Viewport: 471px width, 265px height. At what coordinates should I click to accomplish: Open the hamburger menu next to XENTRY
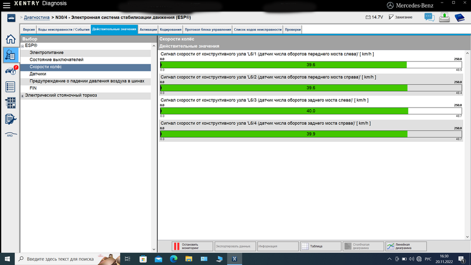(6, 5)
